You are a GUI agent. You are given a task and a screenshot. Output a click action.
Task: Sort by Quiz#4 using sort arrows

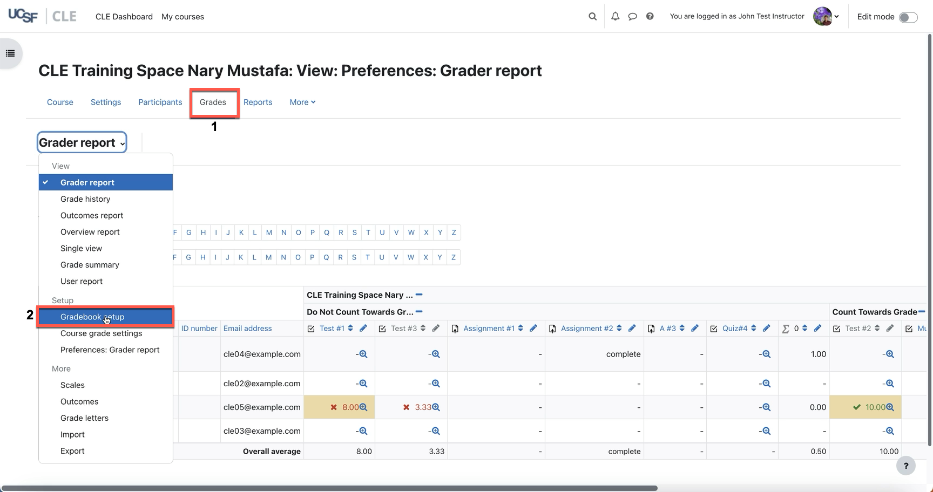point(753,328)
